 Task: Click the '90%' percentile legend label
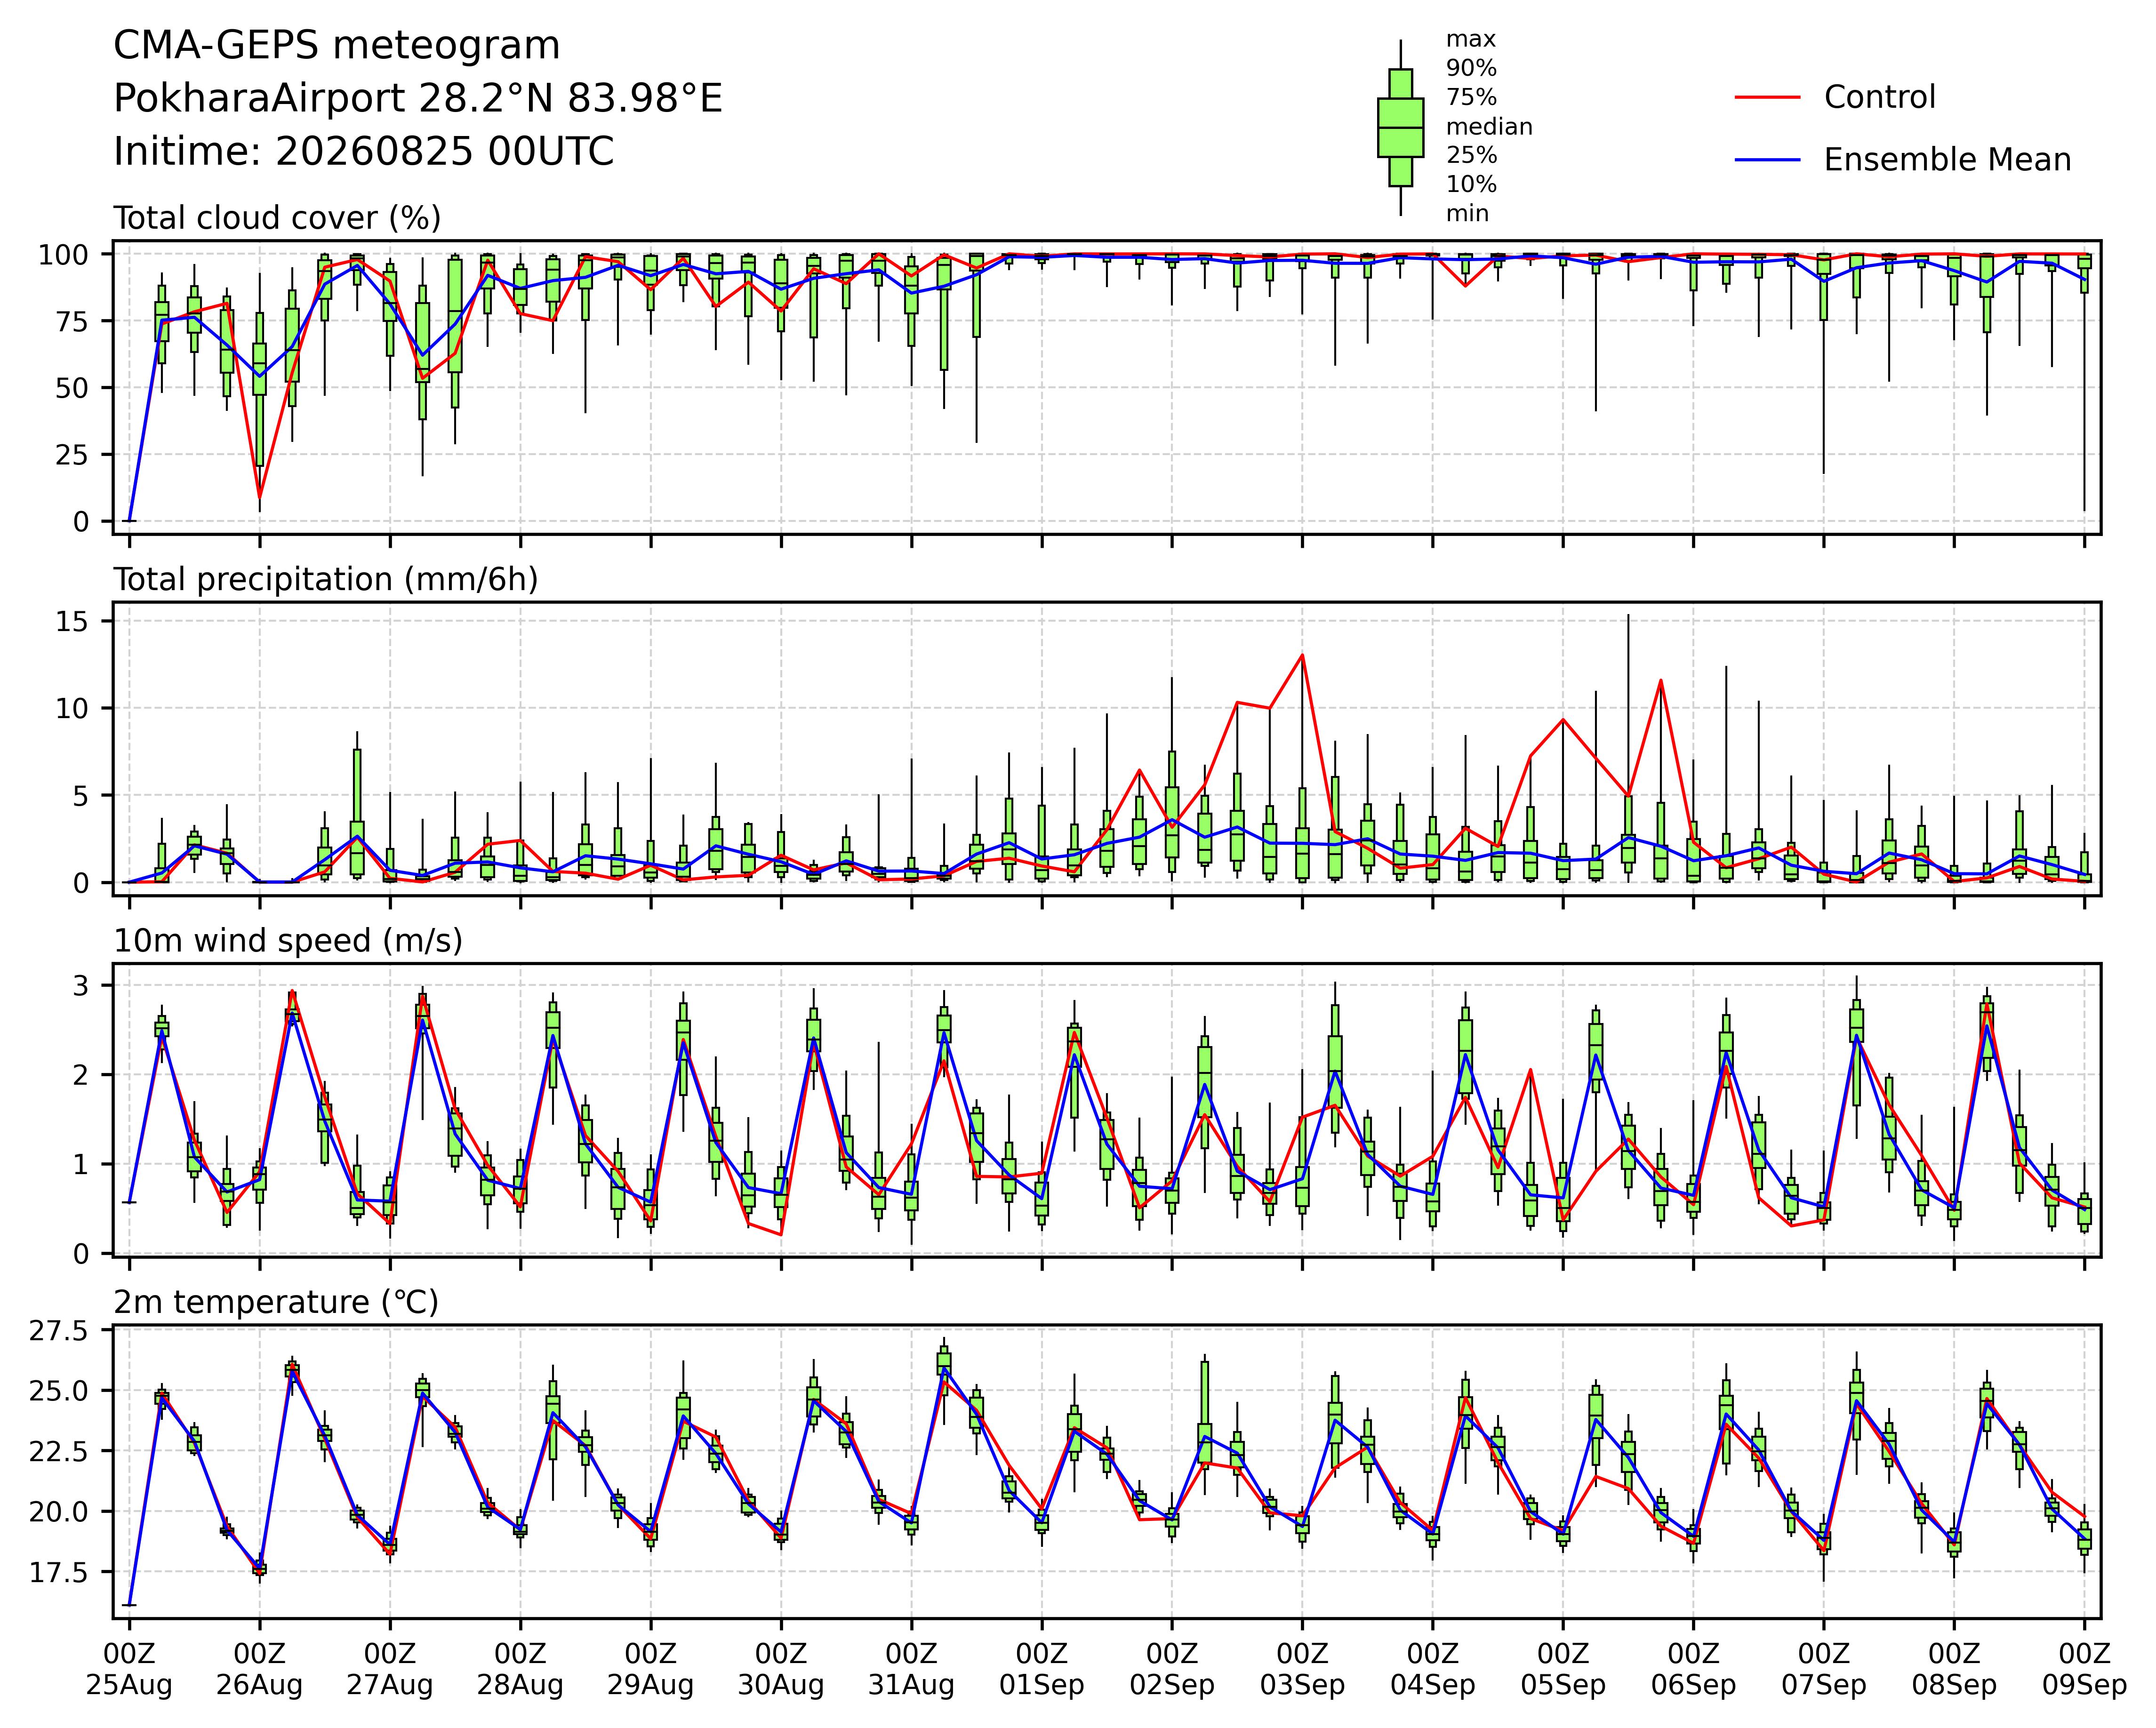coord(1471,69)
